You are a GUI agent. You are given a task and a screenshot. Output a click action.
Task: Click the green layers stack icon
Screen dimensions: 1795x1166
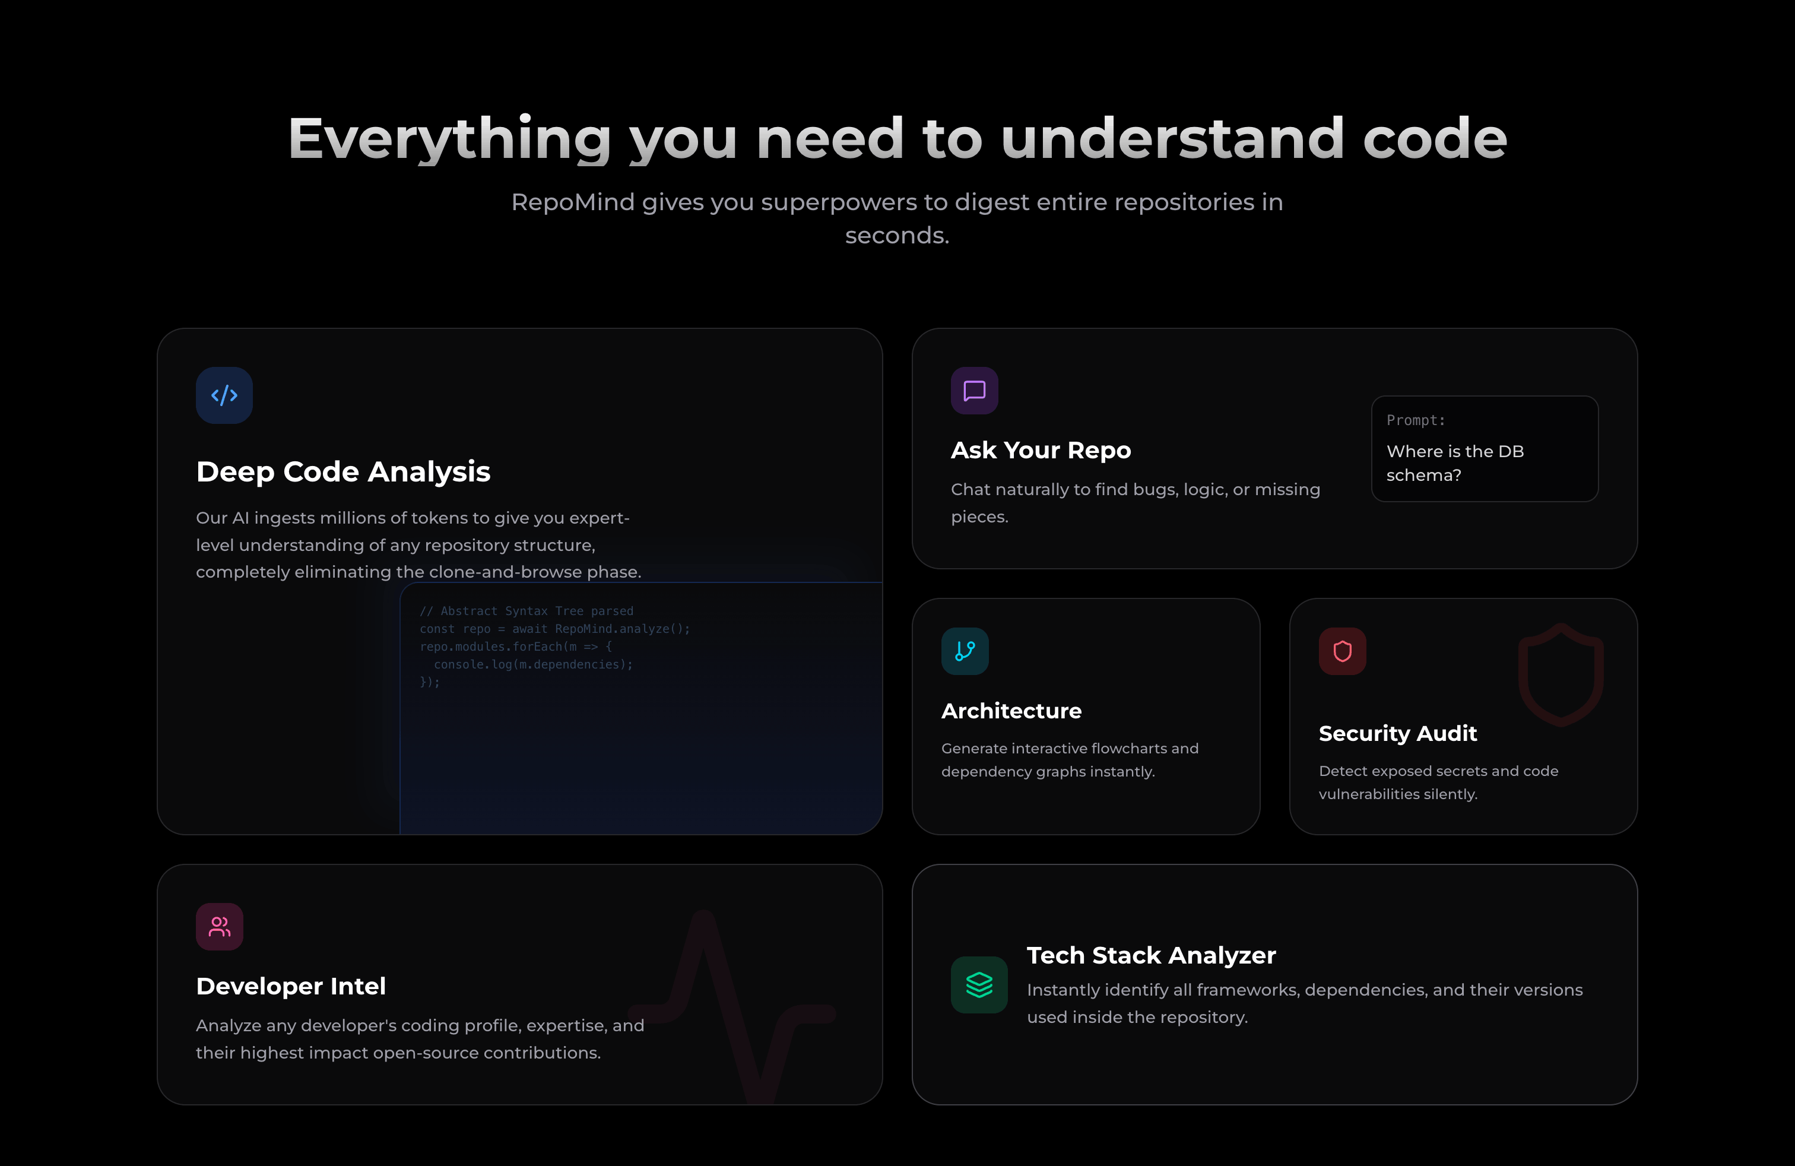(x=979, y=984)
